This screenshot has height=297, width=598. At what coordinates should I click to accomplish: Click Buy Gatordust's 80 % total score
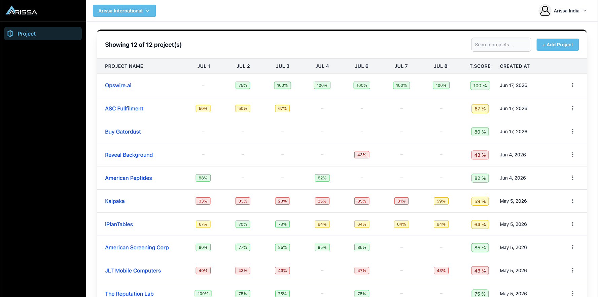[480, 132]
